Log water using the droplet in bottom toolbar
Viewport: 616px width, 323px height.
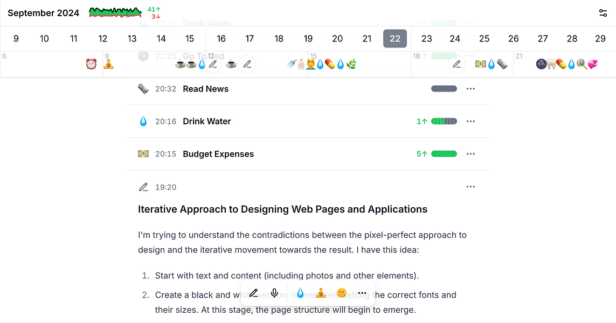click(x=300, y=293)
